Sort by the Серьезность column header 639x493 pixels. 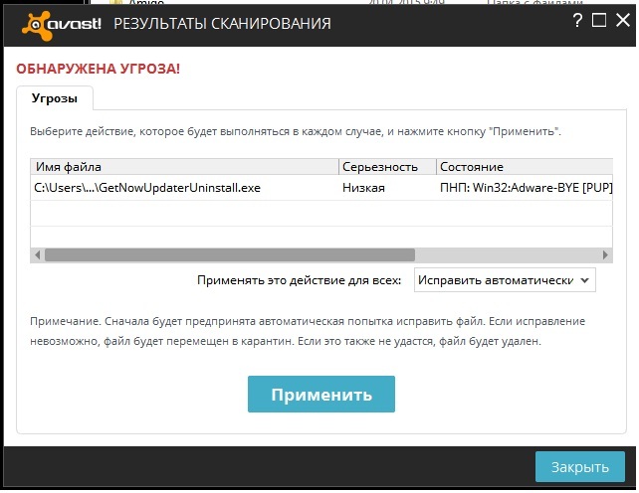pyautogui.click(x=387, y=167)
